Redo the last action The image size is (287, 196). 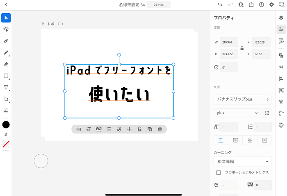[x=230, y=4]
